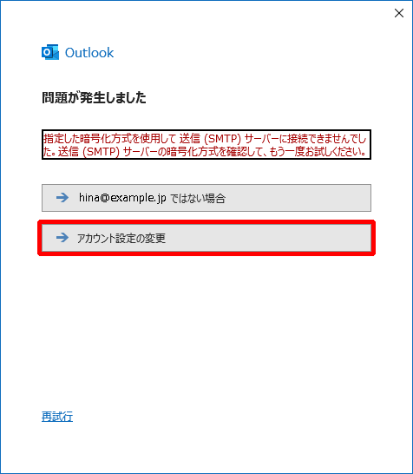This screenshot has width=413, height=474.
Task: Close the Outlook error dialog
Action: click(399, 13)
